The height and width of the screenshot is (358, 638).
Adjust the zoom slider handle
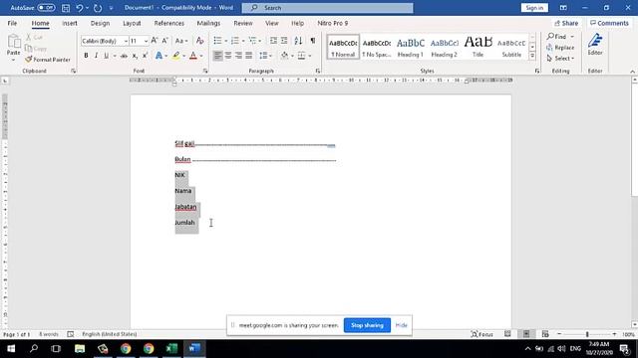[587, 334]
